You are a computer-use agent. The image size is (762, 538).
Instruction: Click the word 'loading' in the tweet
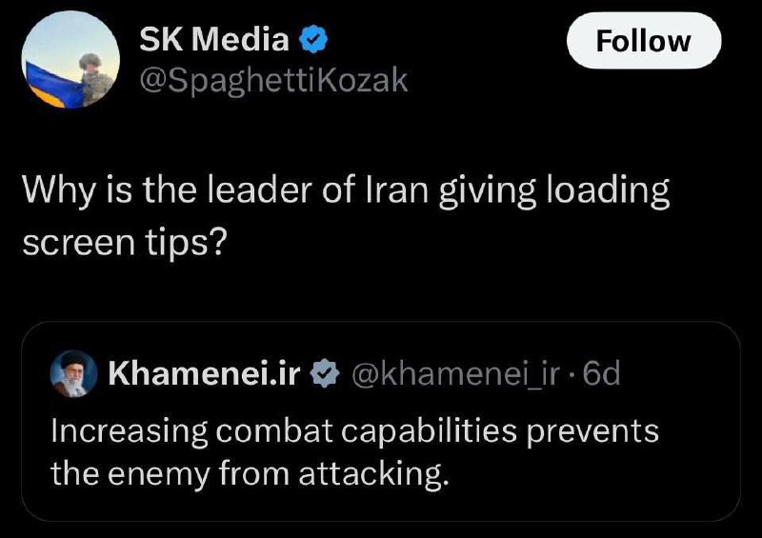point(608,191)
